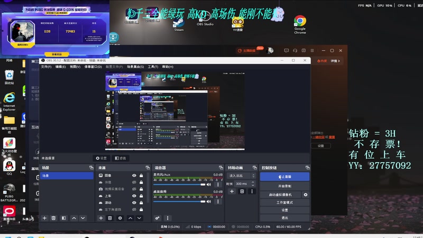Open the 帮助(H) menu

tap(168, 67)
